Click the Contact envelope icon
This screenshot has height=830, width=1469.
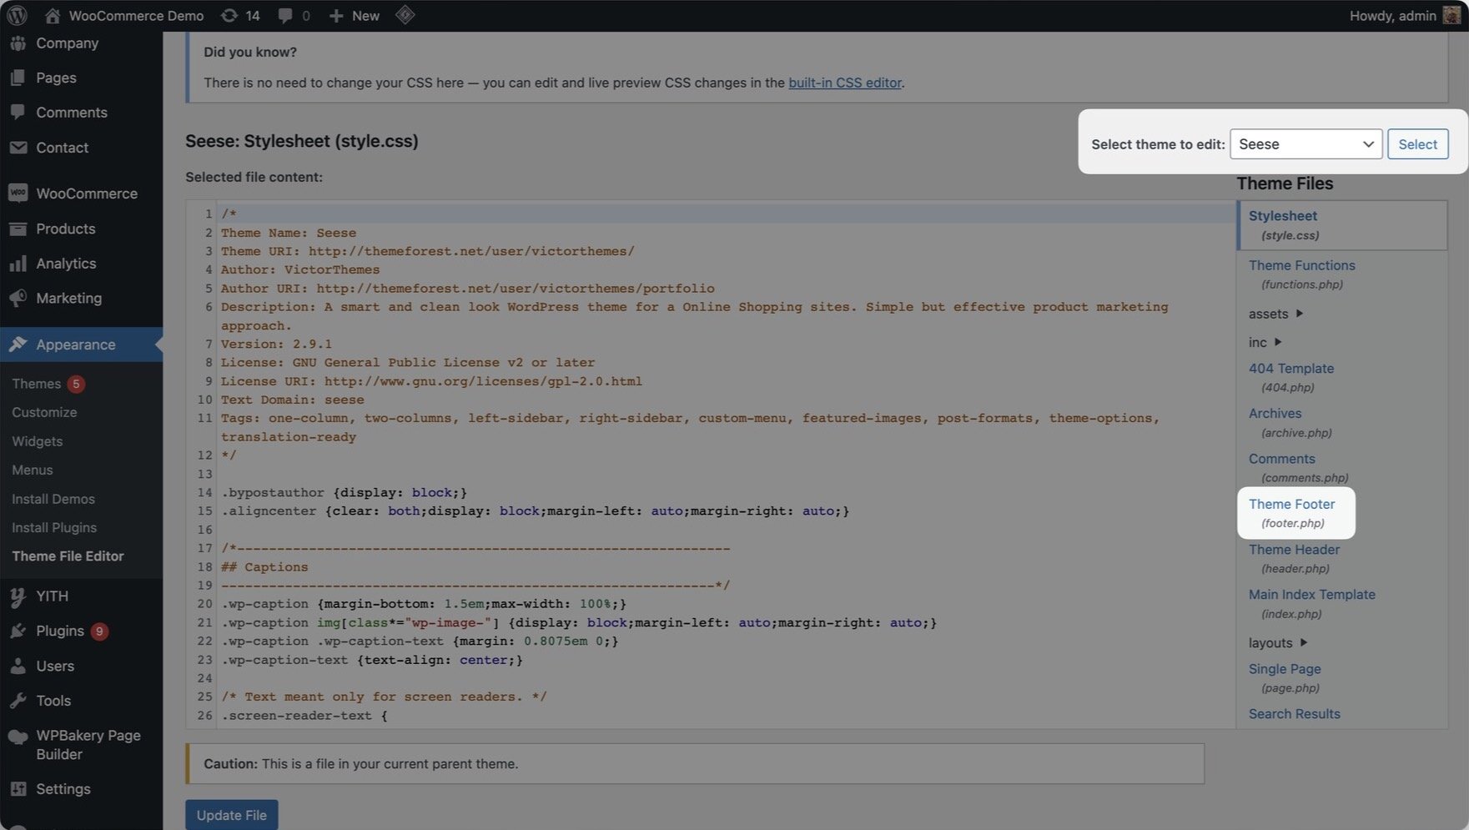(x=18, y=148)
